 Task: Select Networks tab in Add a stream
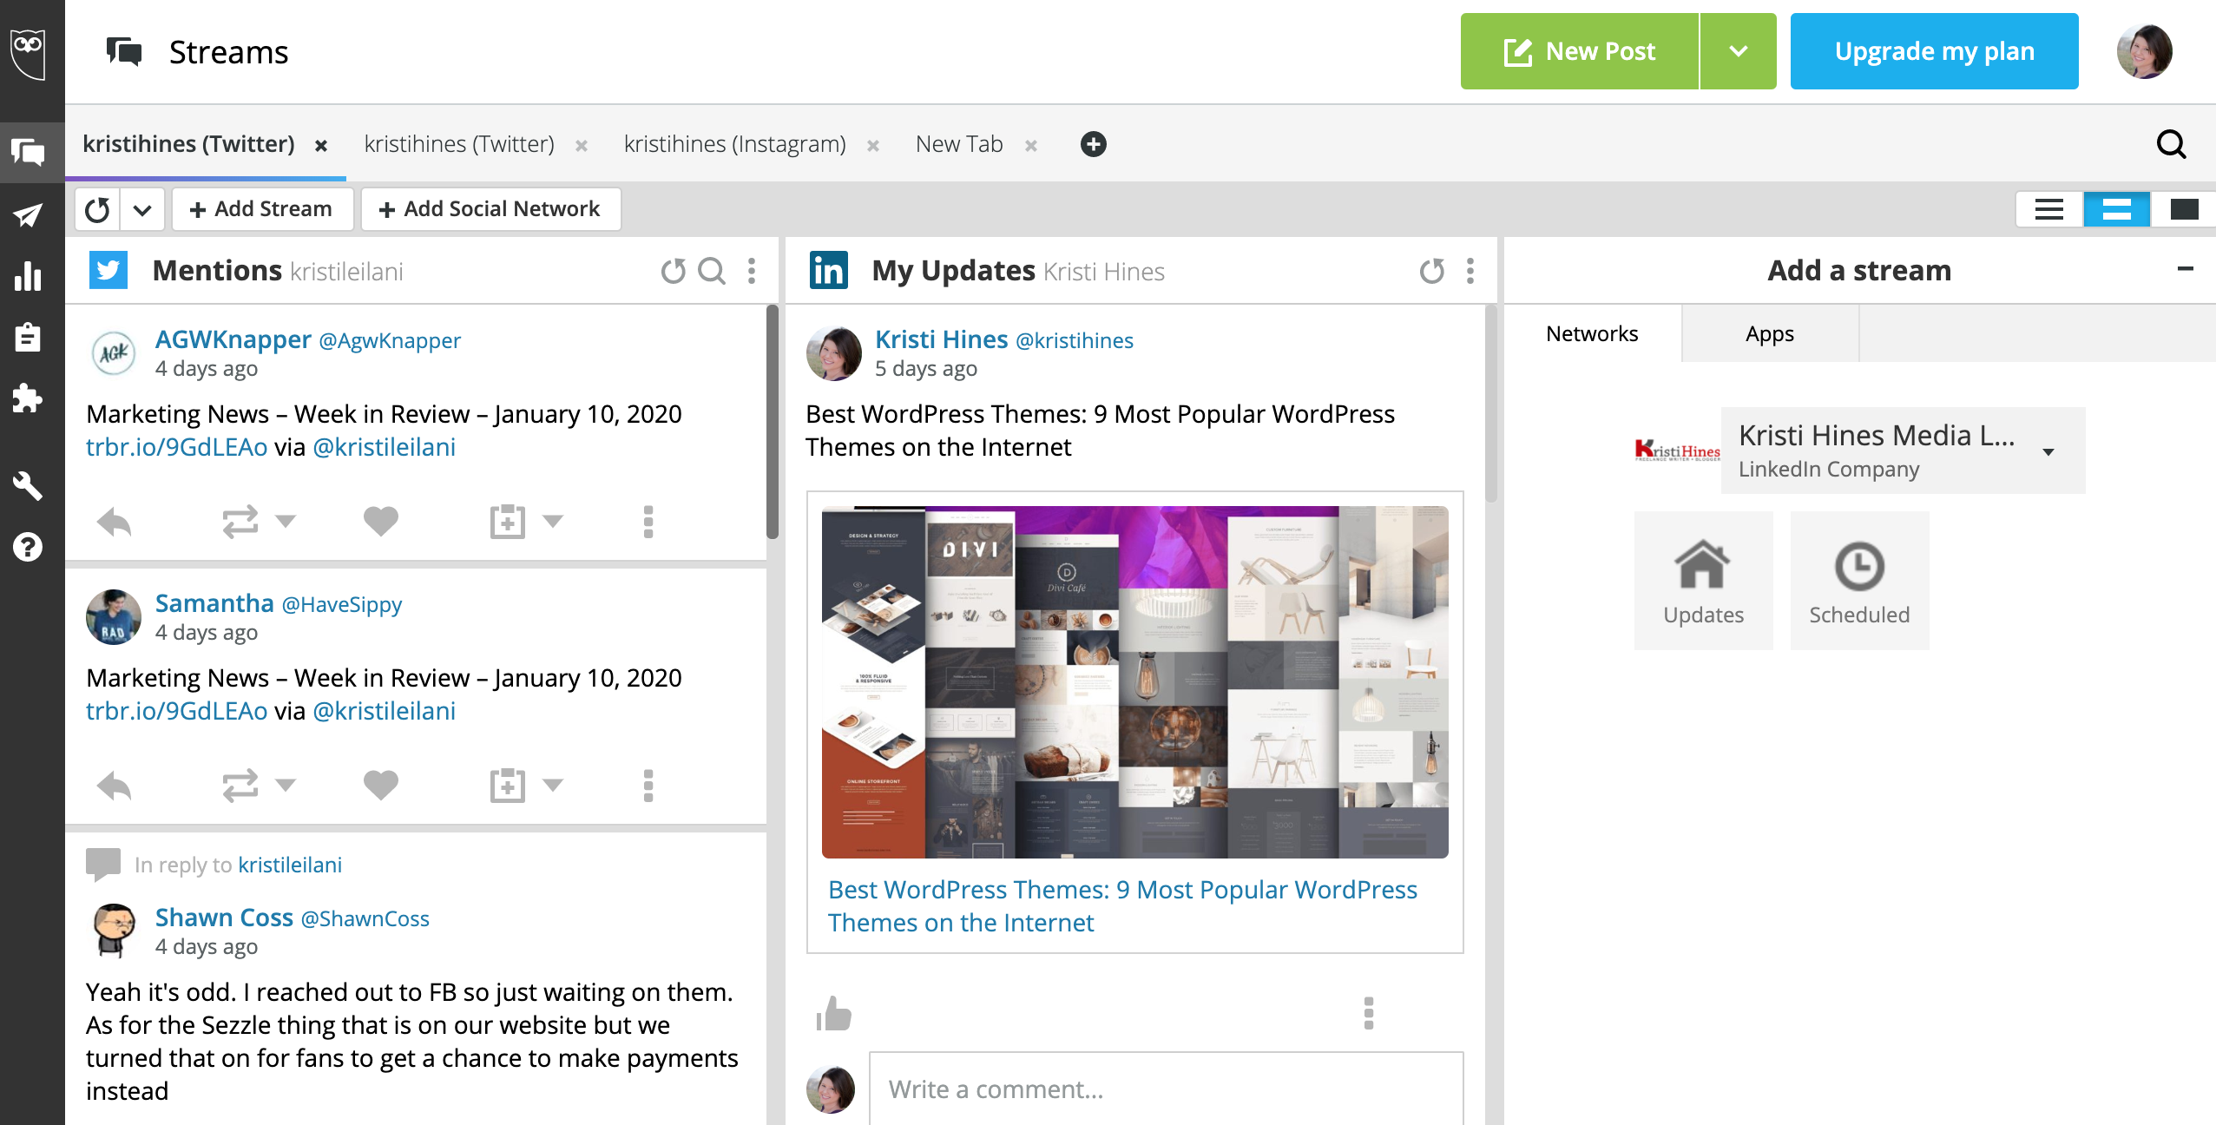coord(1592,333)
